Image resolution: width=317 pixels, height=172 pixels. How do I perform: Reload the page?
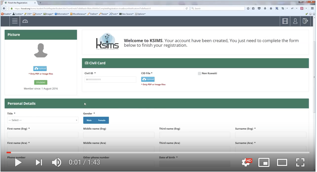pyautogui.click(x=187, y=8)
